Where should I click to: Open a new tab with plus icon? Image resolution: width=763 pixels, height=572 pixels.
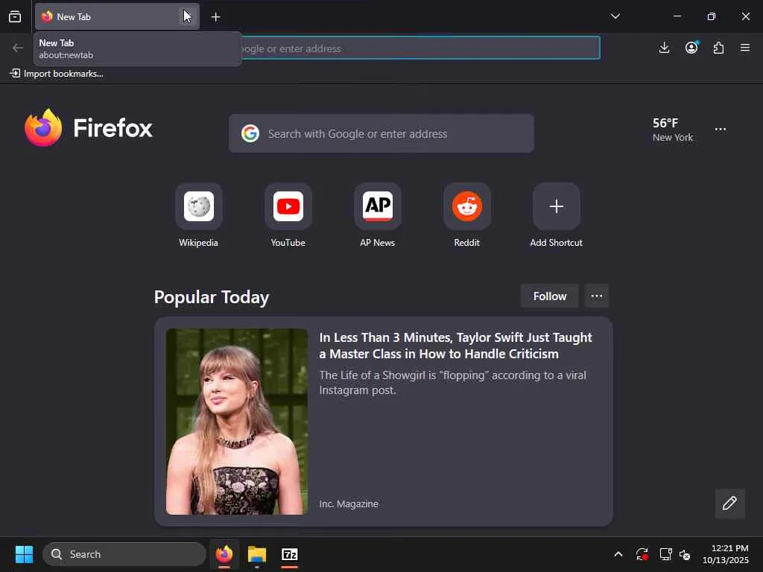pyautogui.click(x=215, y=17)
